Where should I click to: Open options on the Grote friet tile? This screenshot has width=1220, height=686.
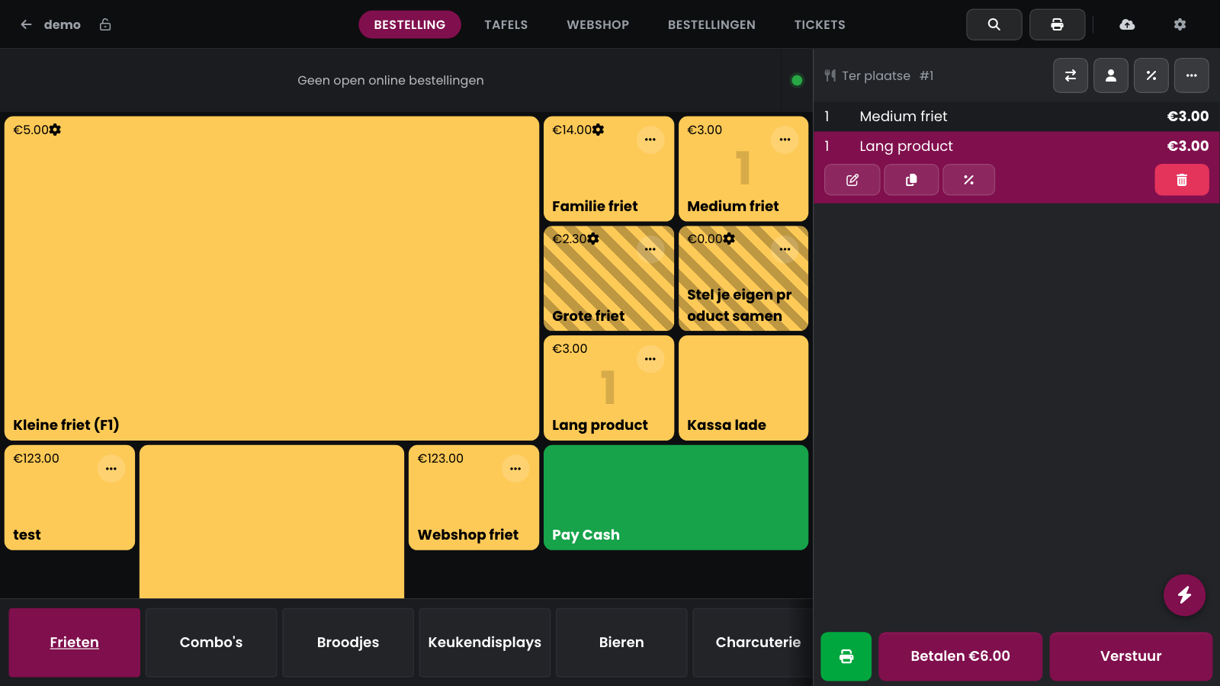[650, 249]
